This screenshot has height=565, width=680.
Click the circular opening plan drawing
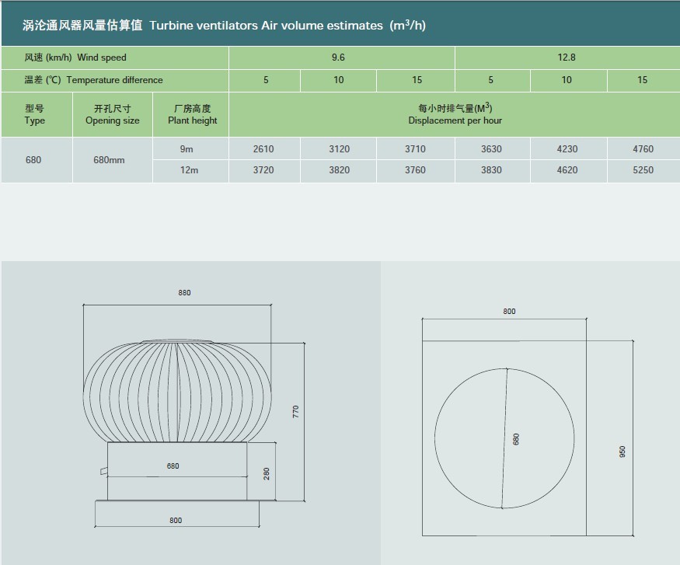504,438
